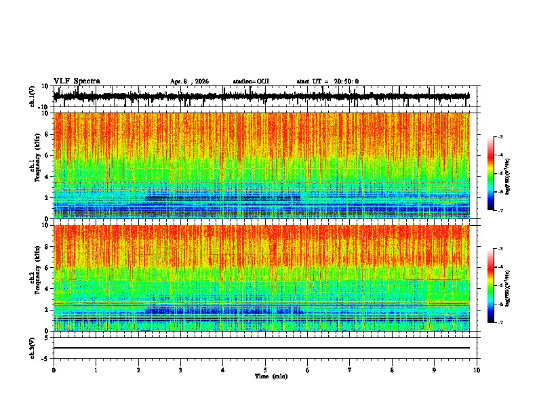
Task: Click the ch.2 spectrogram color scale bar
Action: pos(490,285)
